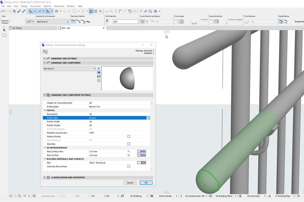Click the Favorites star icon in dialog
This screenshot has height=202, width=304.
click(x=45, y=52)
